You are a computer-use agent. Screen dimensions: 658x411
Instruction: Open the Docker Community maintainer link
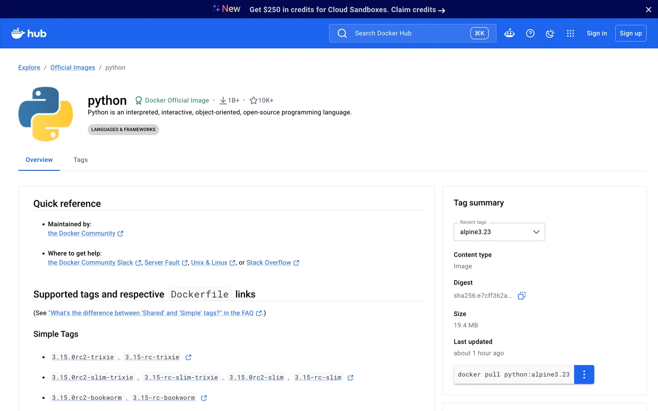pyautogui.click(x=85, y=233)
